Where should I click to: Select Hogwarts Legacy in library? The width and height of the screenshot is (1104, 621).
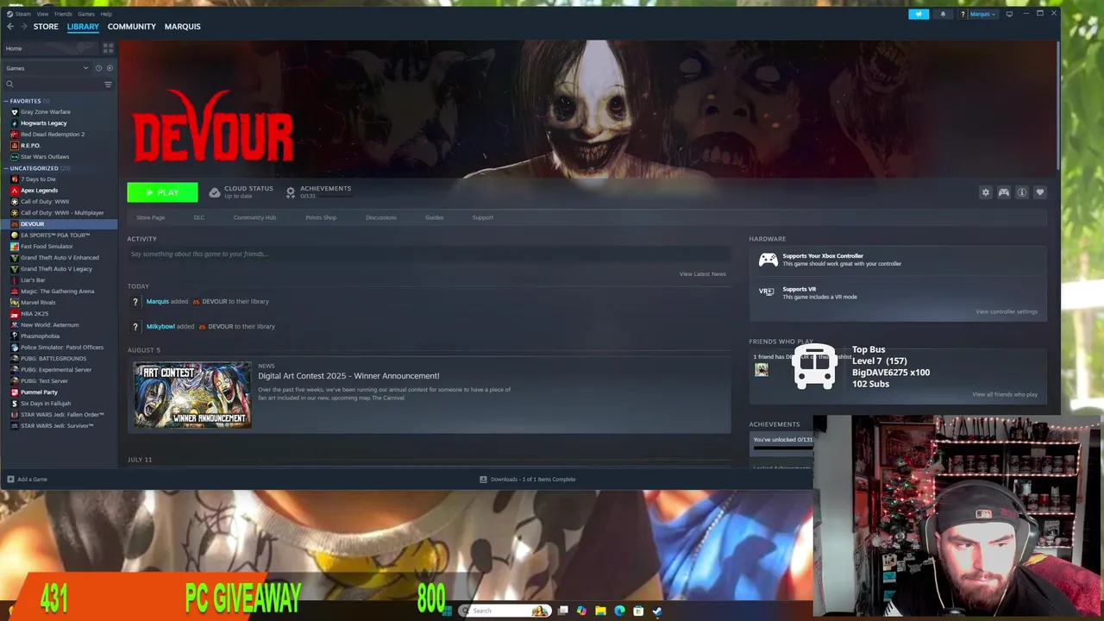[x=43, y=123]
